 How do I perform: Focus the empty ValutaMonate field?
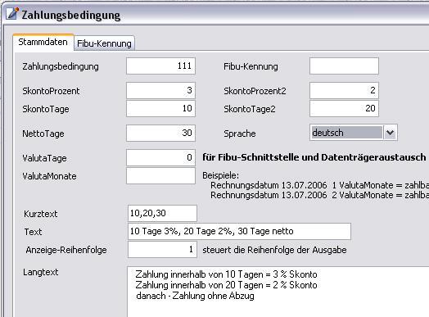[160, 176]
